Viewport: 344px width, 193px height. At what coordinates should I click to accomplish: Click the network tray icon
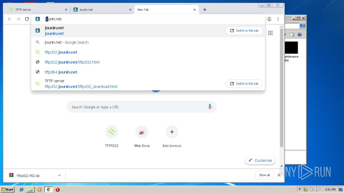tap(306, 190)
